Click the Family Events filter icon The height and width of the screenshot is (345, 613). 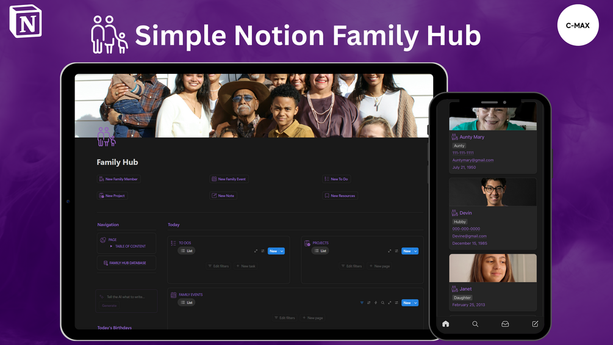click(x=362, y=303)
